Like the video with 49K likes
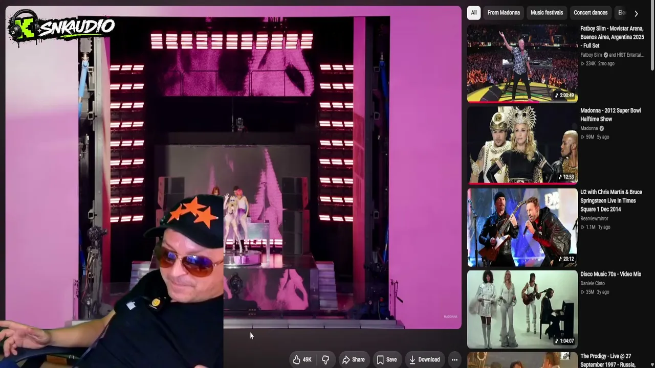The width and height of the screenshot is (655, 368). tap(302, 360)
